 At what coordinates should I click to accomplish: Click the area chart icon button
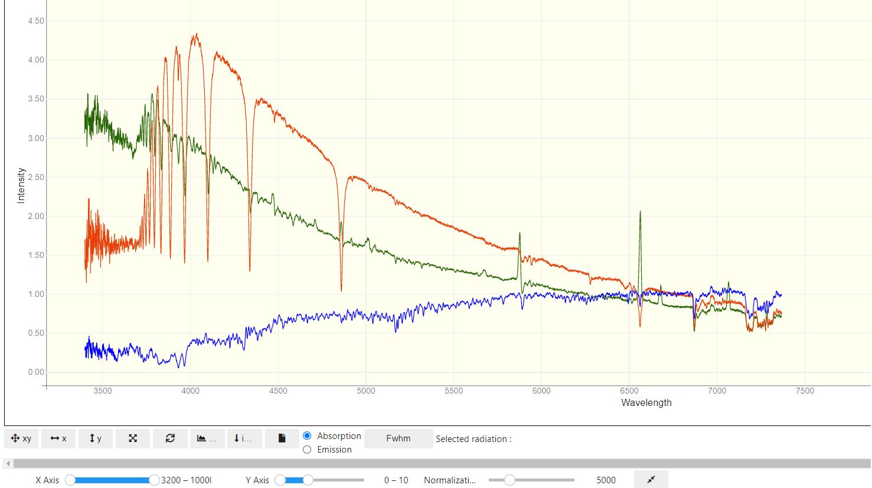[207, 438]
